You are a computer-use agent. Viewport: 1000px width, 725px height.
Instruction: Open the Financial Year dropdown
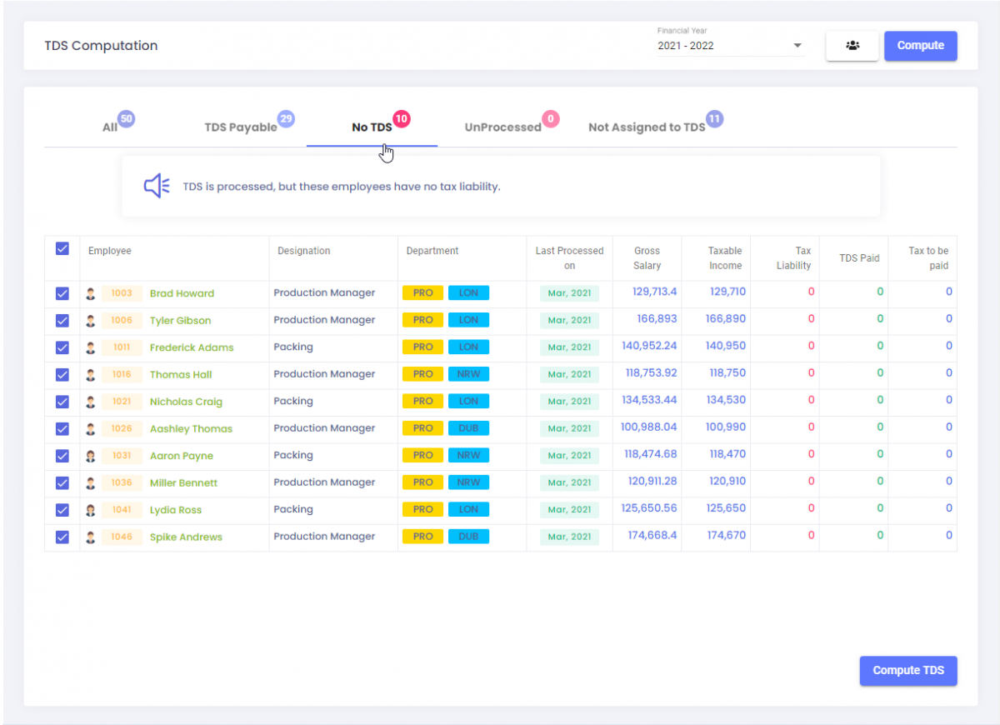[796, 46]
